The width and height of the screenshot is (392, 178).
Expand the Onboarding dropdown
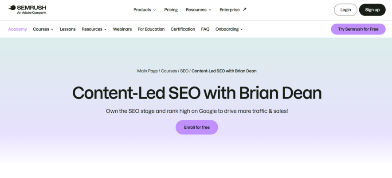(229, 29)
